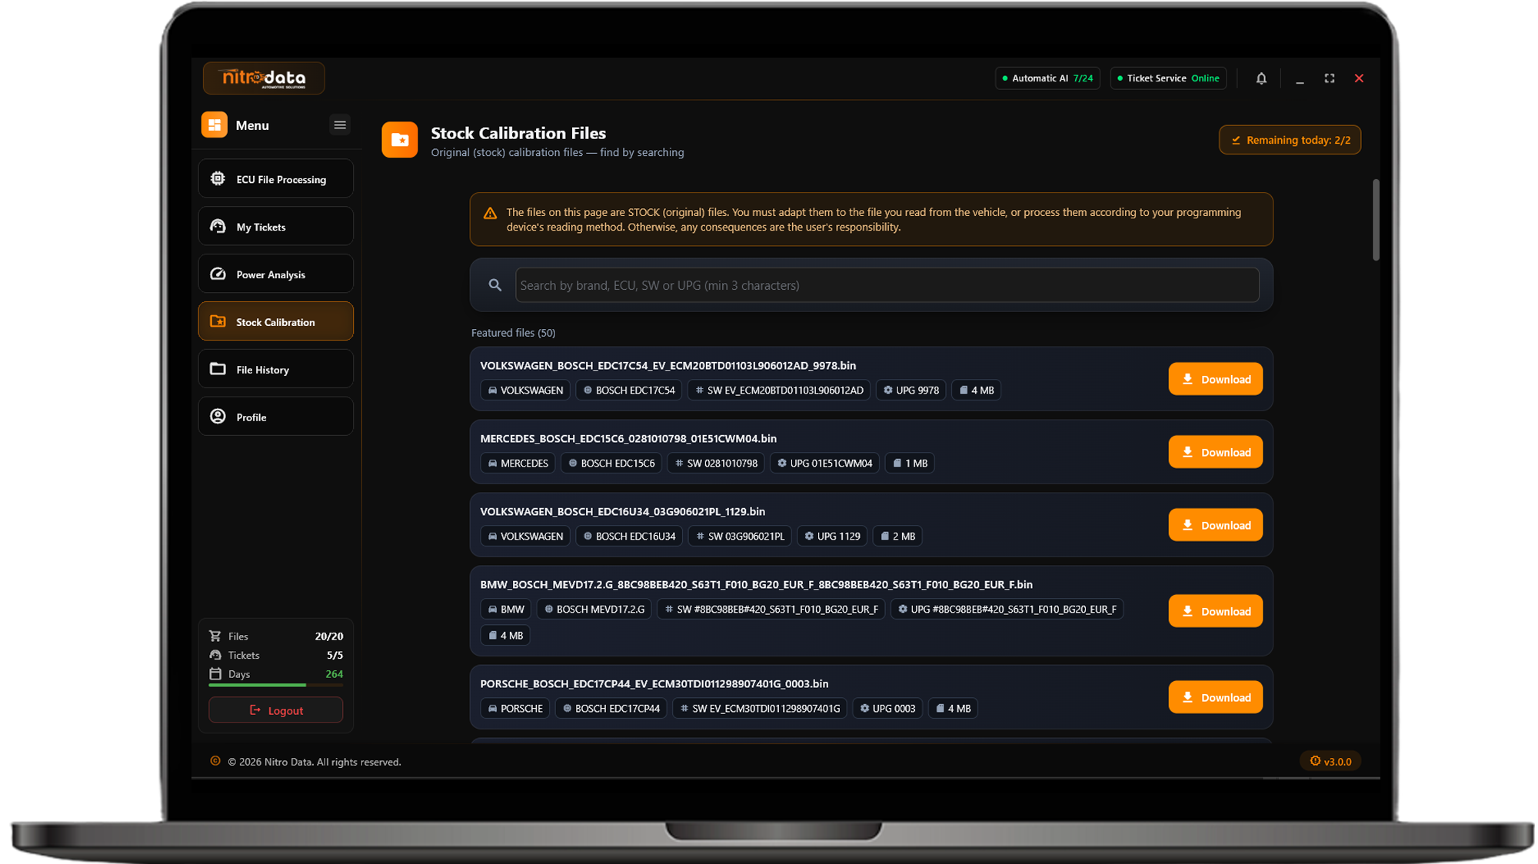
Task: Click the Automatic AI 7/24 status badge
Action: click(x=1047, y=78)
